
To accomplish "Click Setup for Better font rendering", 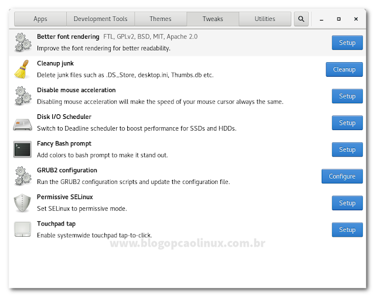I will tap(347, 43).
